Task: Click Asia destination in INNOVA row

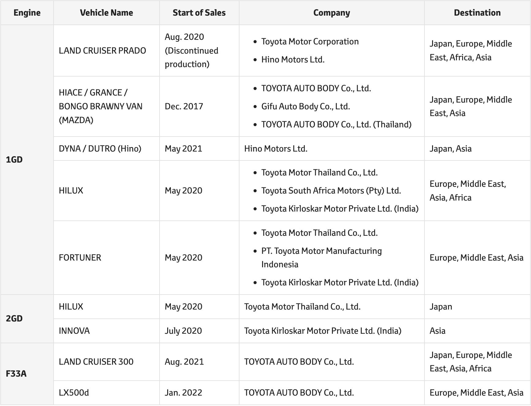Action: 438,331
